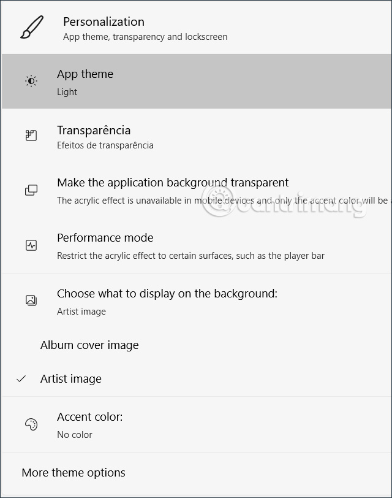The width and height of the screenshot is (392, 498).
Task: Click the No color accent value
Action: coord(75,435)
